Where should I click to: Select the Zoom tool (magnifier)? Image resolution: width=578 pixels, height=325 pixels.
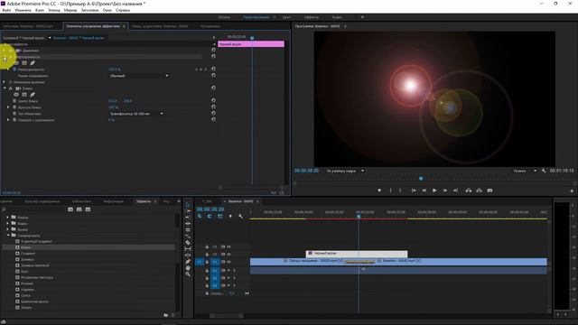[x=188, y=274]
